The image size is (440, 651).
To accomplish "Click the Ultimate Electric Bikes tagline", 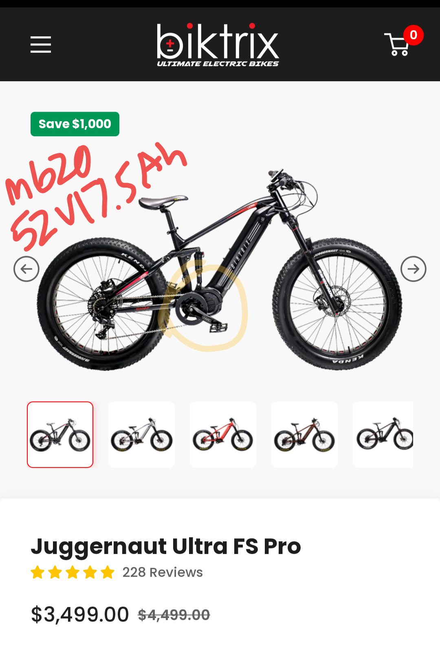I will coord(218,64).
